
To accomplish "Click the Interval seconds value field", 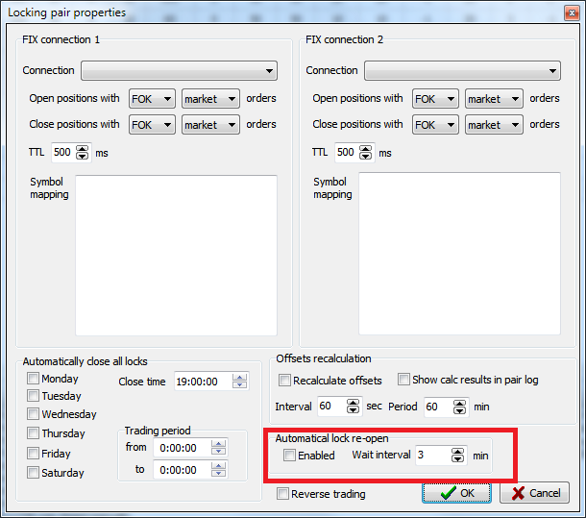I will tap(331, 407).
